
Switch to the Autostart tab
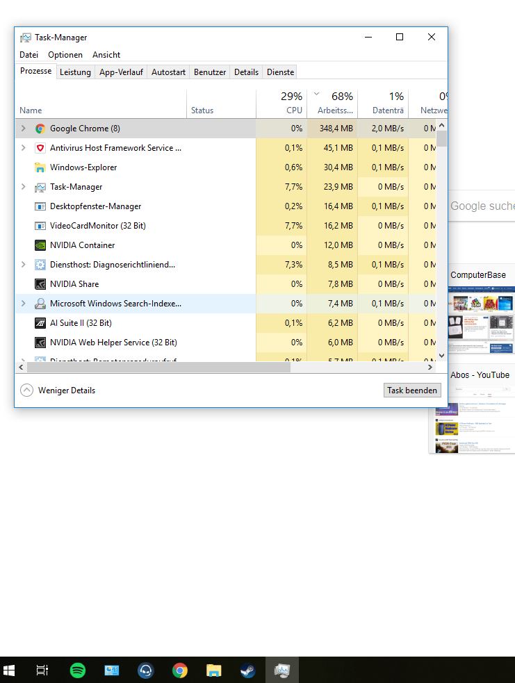(168, 72)
